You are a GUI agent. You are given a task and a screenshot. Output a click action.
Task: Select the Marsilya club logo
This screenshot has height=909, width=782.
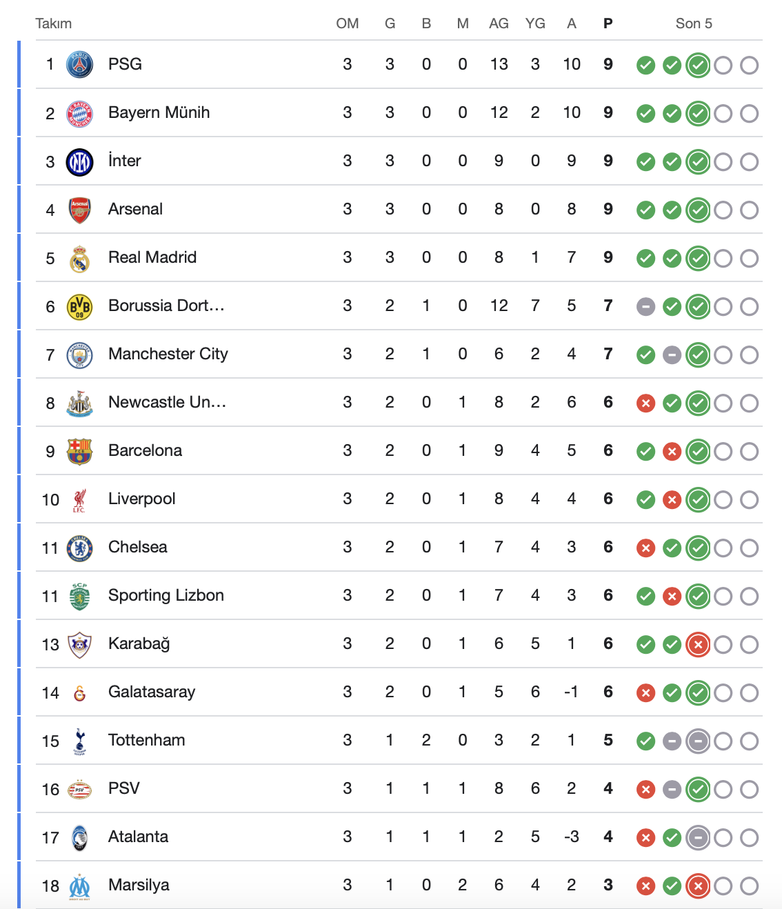click(x=79, y=886)
